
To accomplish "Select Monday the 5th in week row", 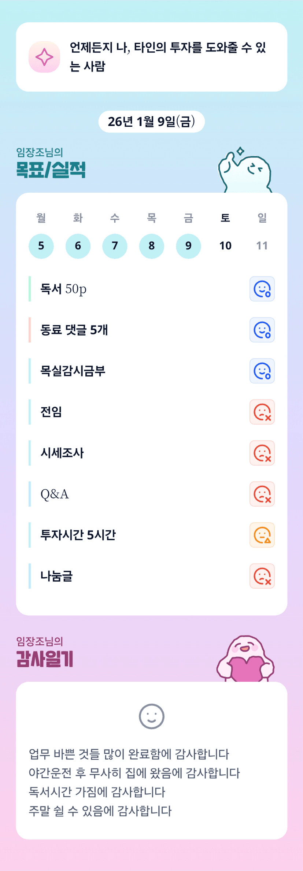I will (x=41, y=246).
